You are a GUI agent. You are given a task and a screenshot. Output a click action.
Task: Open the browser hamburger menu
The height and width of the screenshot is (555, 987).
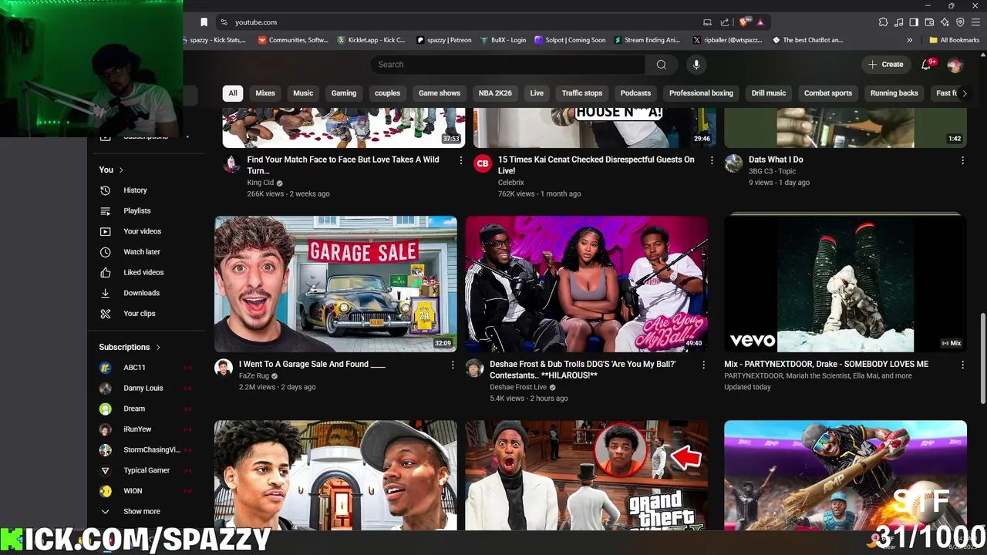point(975,22)
